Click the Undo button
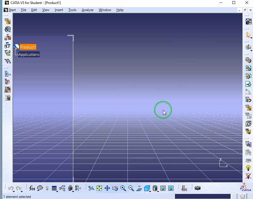Image resolution: width=253 pixels, height=199 pixels. tap(11, 188)
